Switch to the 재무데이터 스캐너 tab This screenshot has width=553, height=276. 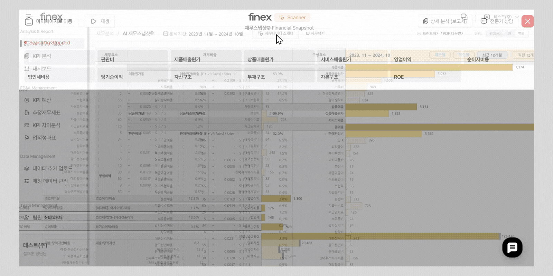(x=276, y=33)
